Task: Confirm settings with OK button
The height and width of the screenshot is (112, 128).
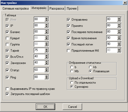Action: (x=45, y=107)
